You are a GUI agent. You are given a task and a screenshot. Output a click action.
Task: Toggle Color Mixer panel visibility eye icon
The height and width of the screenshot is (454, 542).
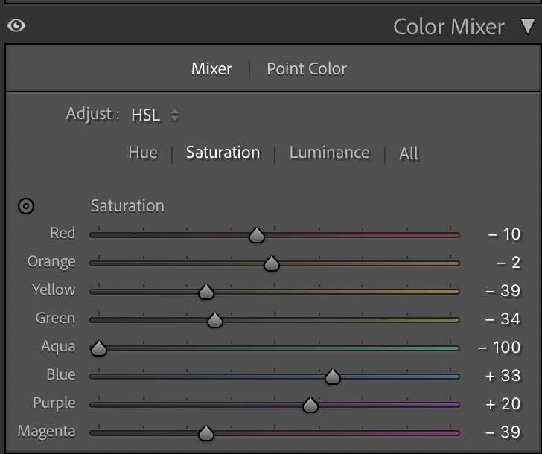[x=16, y=25]
